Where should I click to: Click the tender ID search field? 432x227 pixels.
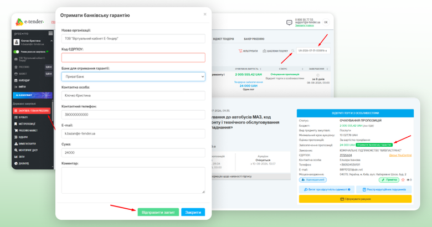click(x=313, y=51)
